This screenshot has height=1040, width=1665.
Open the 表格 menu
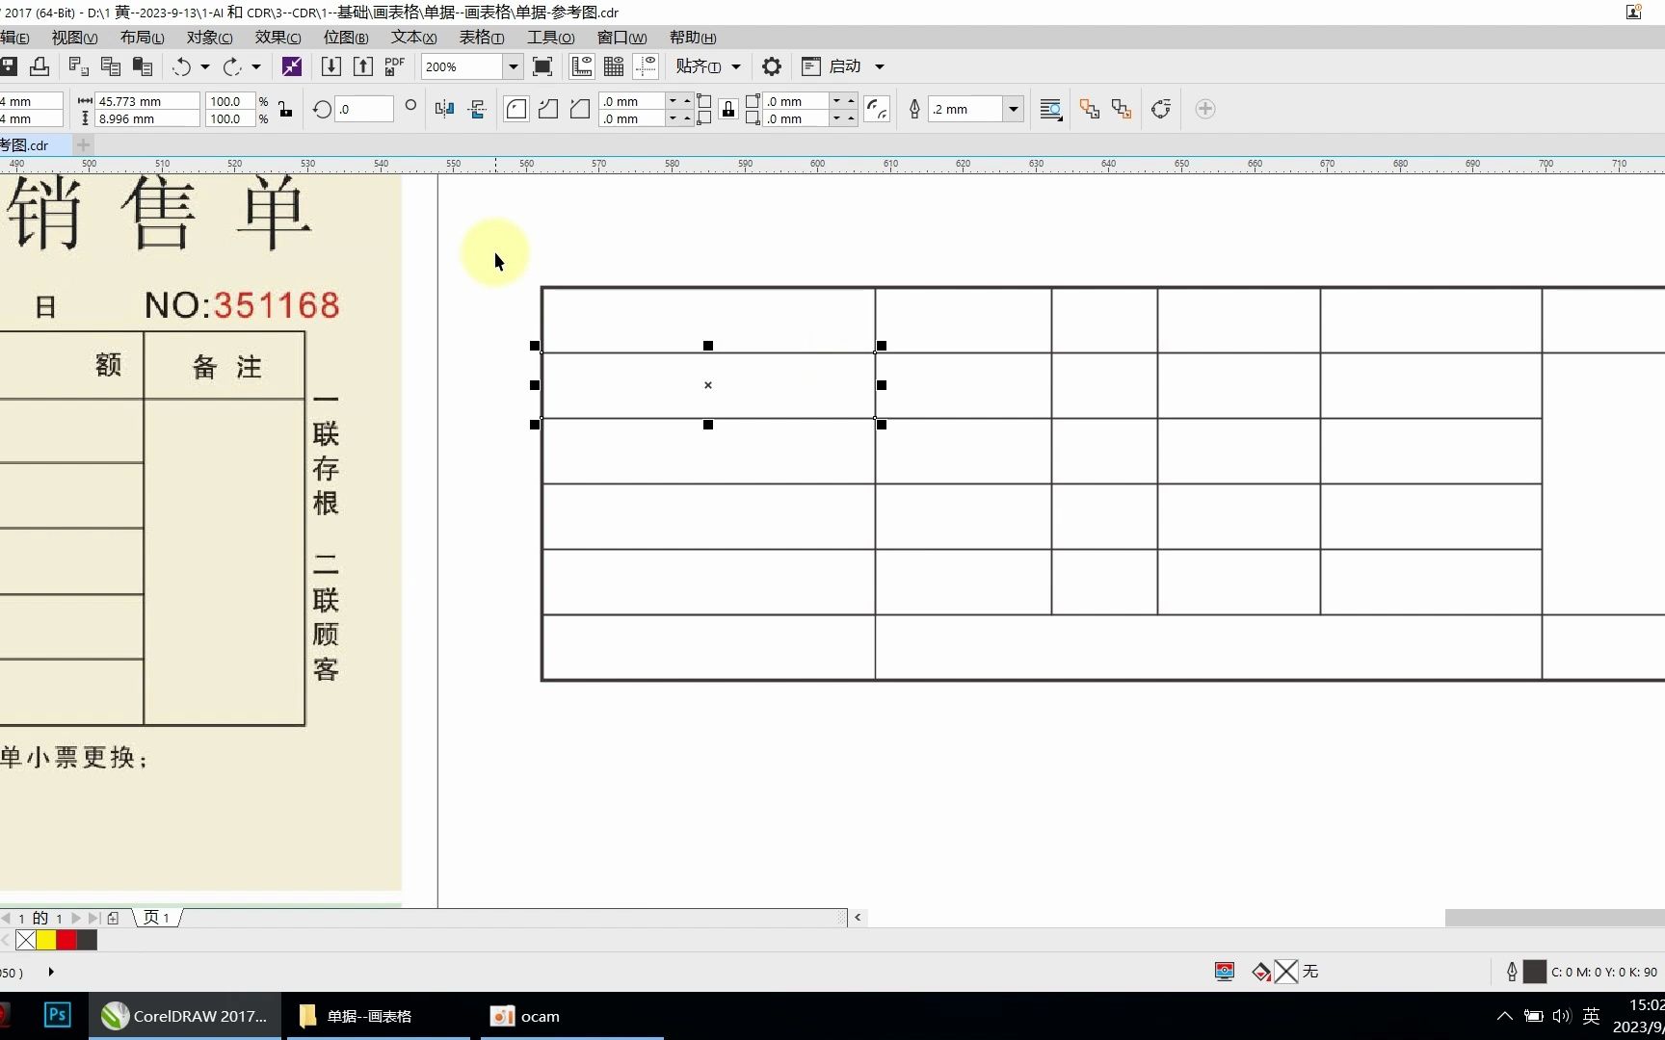pos(481,38)
